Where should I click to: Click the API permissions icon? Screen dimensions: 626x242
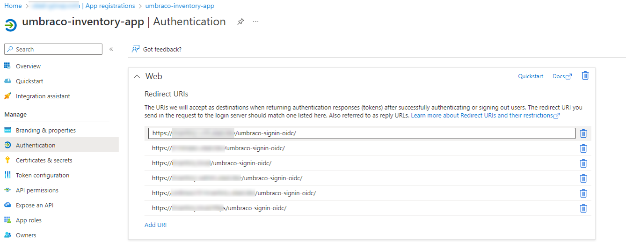(7, 190)
